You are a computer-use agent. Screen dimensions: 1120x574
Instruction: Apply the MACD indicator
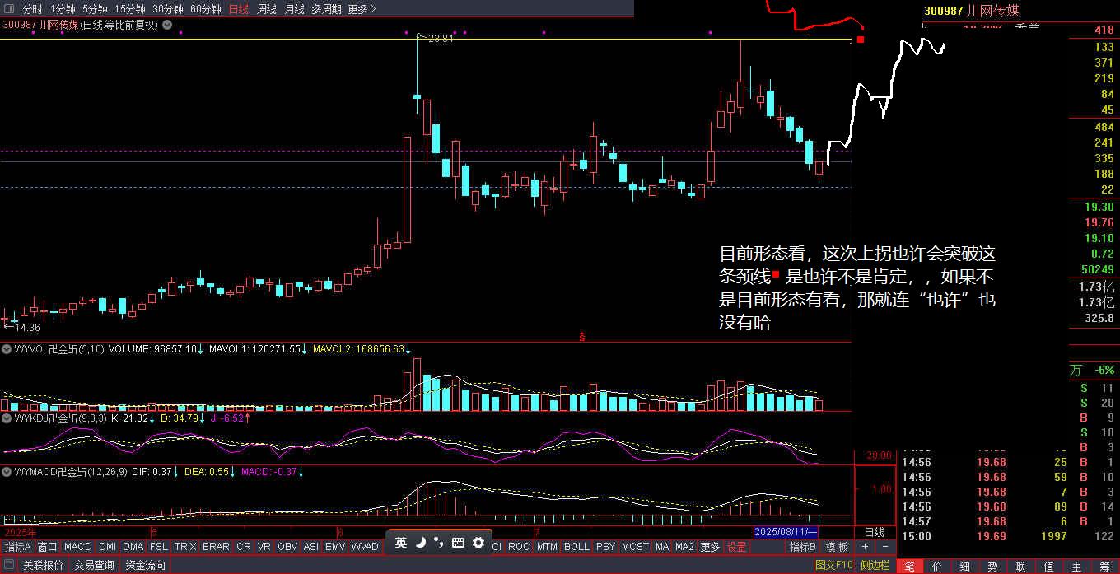(x=78, y=547)
